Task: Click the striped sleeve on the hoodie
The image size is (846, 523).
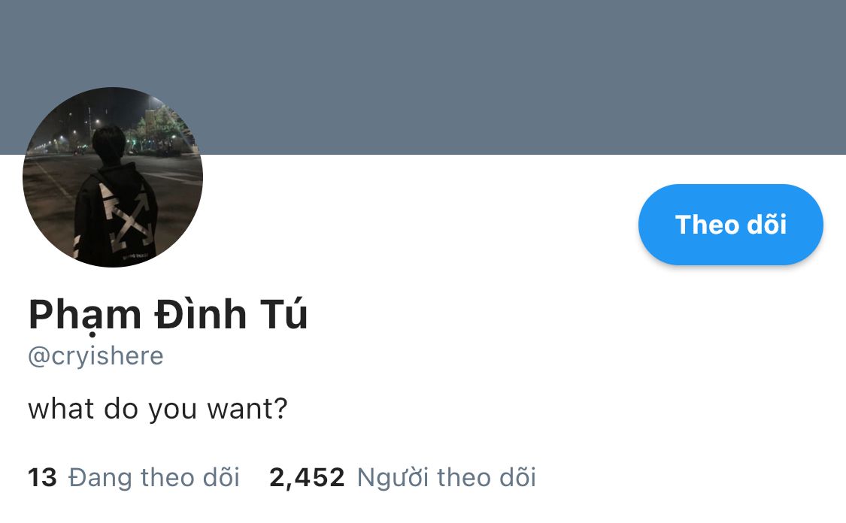Action: coord(77,246)
